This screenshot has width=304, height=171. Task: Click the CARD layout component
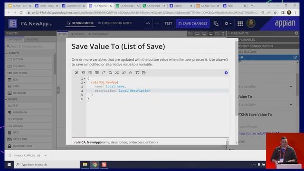click(x=28, y=86)
